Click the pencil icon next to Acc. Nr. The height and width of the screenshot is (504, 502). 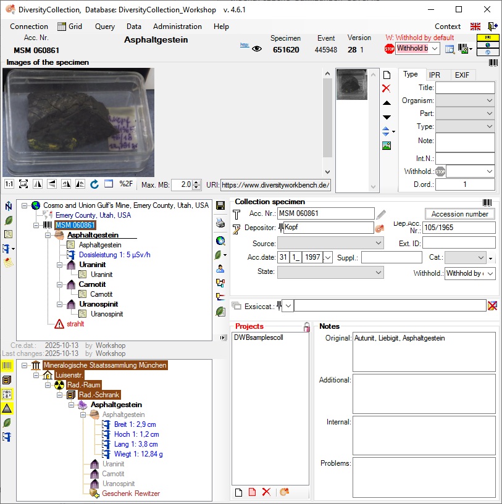pyautogui.click(x=382, y=214)
